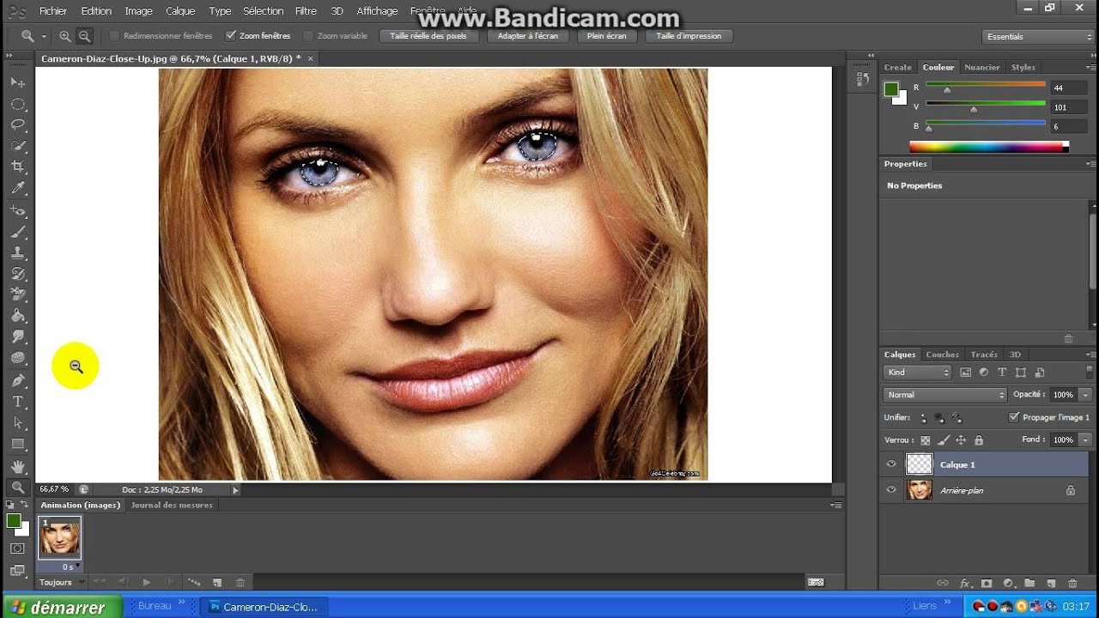Toggle Quick Mask mode in toolbox
The image size is (1099, 618).
pos(17,548)
